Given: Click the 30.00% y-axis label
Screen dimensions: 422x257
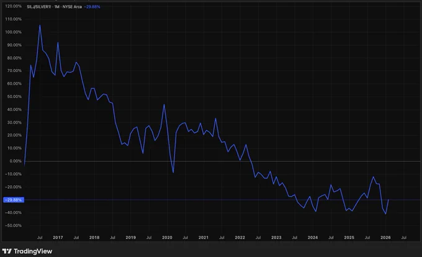Looking at the screenshot, I should pyautogui.click(x=14, y=122).
